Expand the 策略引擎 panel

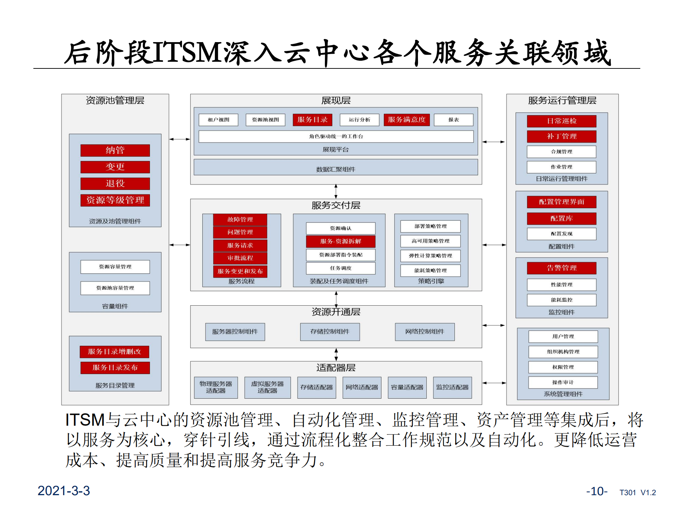(431, 281)
